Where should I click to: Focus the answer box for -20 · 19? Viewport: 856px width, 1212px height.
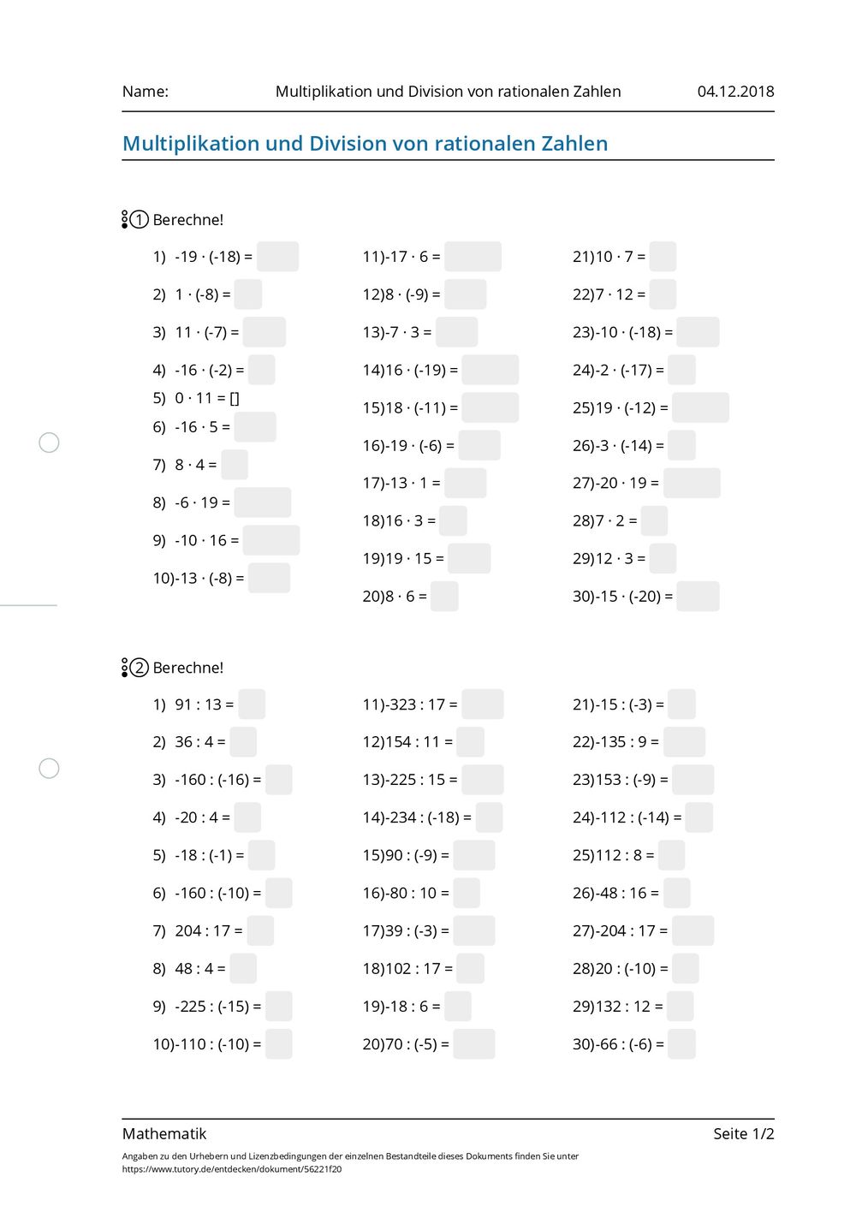tap(692, 483)
